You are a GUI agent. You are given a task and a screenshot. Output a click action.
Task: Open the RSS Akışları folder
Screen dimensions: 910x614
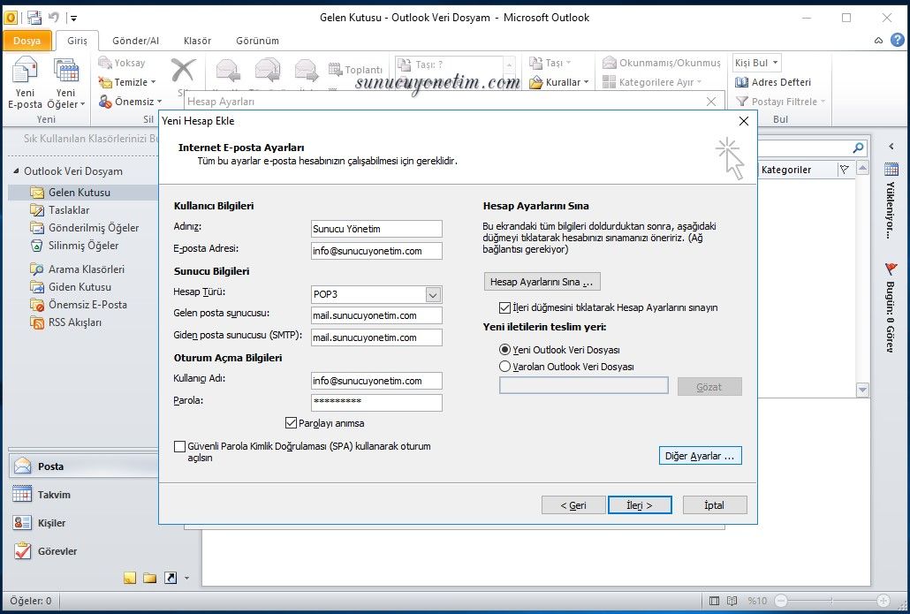point(74,322)
